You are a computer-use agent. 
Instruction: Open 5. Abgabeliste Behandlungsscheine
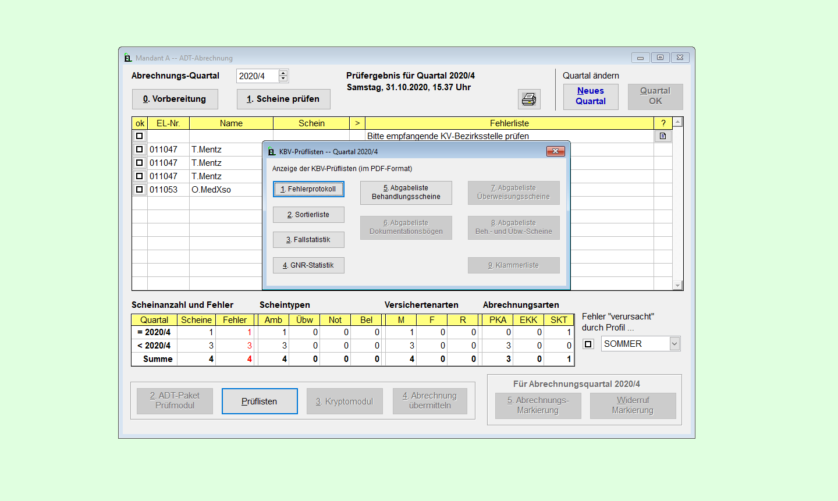pyautogui.click(x=406, y=193)
